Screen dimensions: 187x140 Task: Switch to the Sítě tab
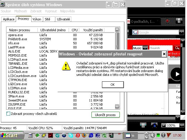[49, 19]
